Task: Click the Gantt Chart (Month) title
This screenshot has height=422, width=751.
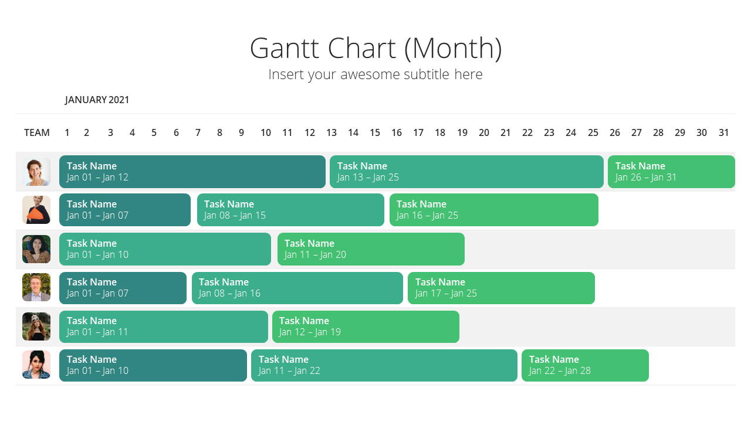Action: tap(375, 48)
